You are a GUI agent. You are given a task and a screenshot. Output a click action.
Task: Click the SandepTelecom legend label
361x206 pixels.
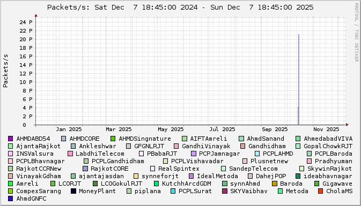tap(253, 169)
